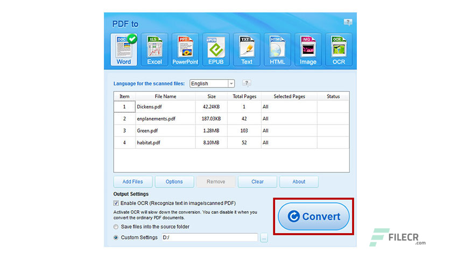
Task: Start conversion with the Convert button
Action: point(314,216)
